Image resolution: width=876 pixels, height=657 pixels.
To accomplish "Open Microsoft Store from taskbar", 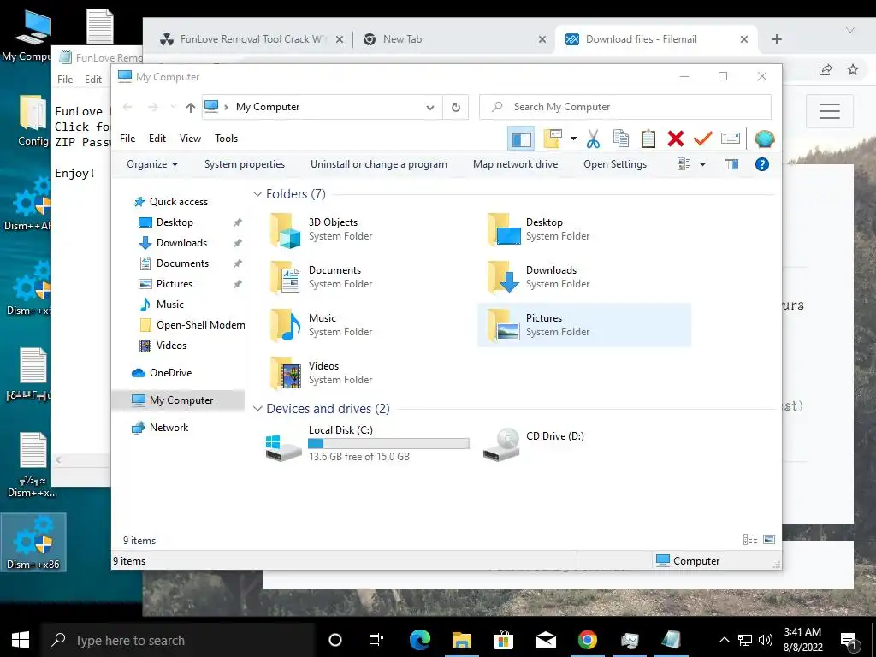I will (503, 640).
